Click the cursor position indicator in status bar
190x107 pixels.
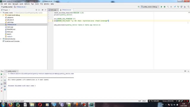(x=140, y=101)
